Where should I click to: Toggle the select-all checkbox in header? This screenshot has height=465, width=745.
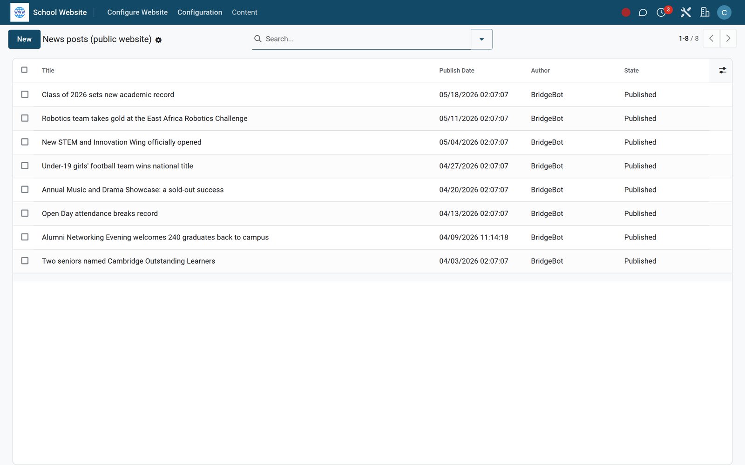(25, 70)
